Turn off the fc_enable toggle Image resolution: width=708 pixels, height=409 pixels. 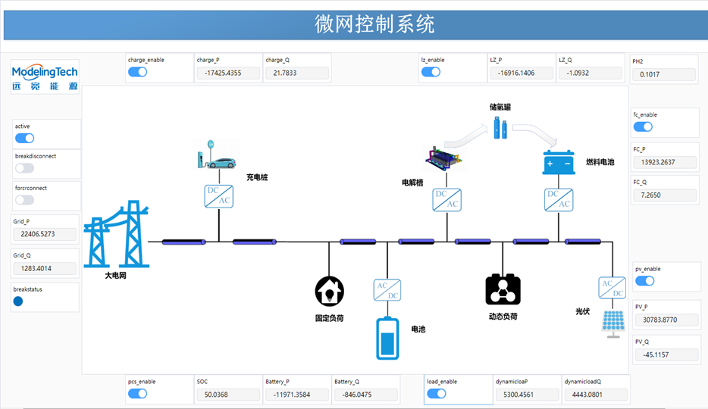(x=643, y=126)
